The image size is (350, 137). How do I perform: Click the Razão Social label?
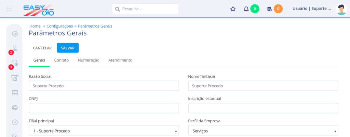[x=40, y=76]
